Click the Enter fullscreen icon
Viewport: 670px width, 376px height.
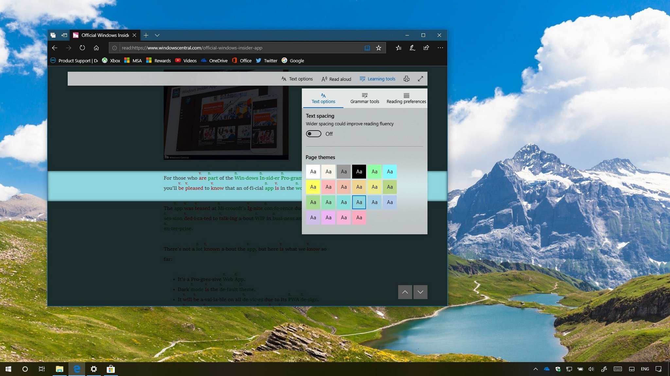(x=420, y=79)
